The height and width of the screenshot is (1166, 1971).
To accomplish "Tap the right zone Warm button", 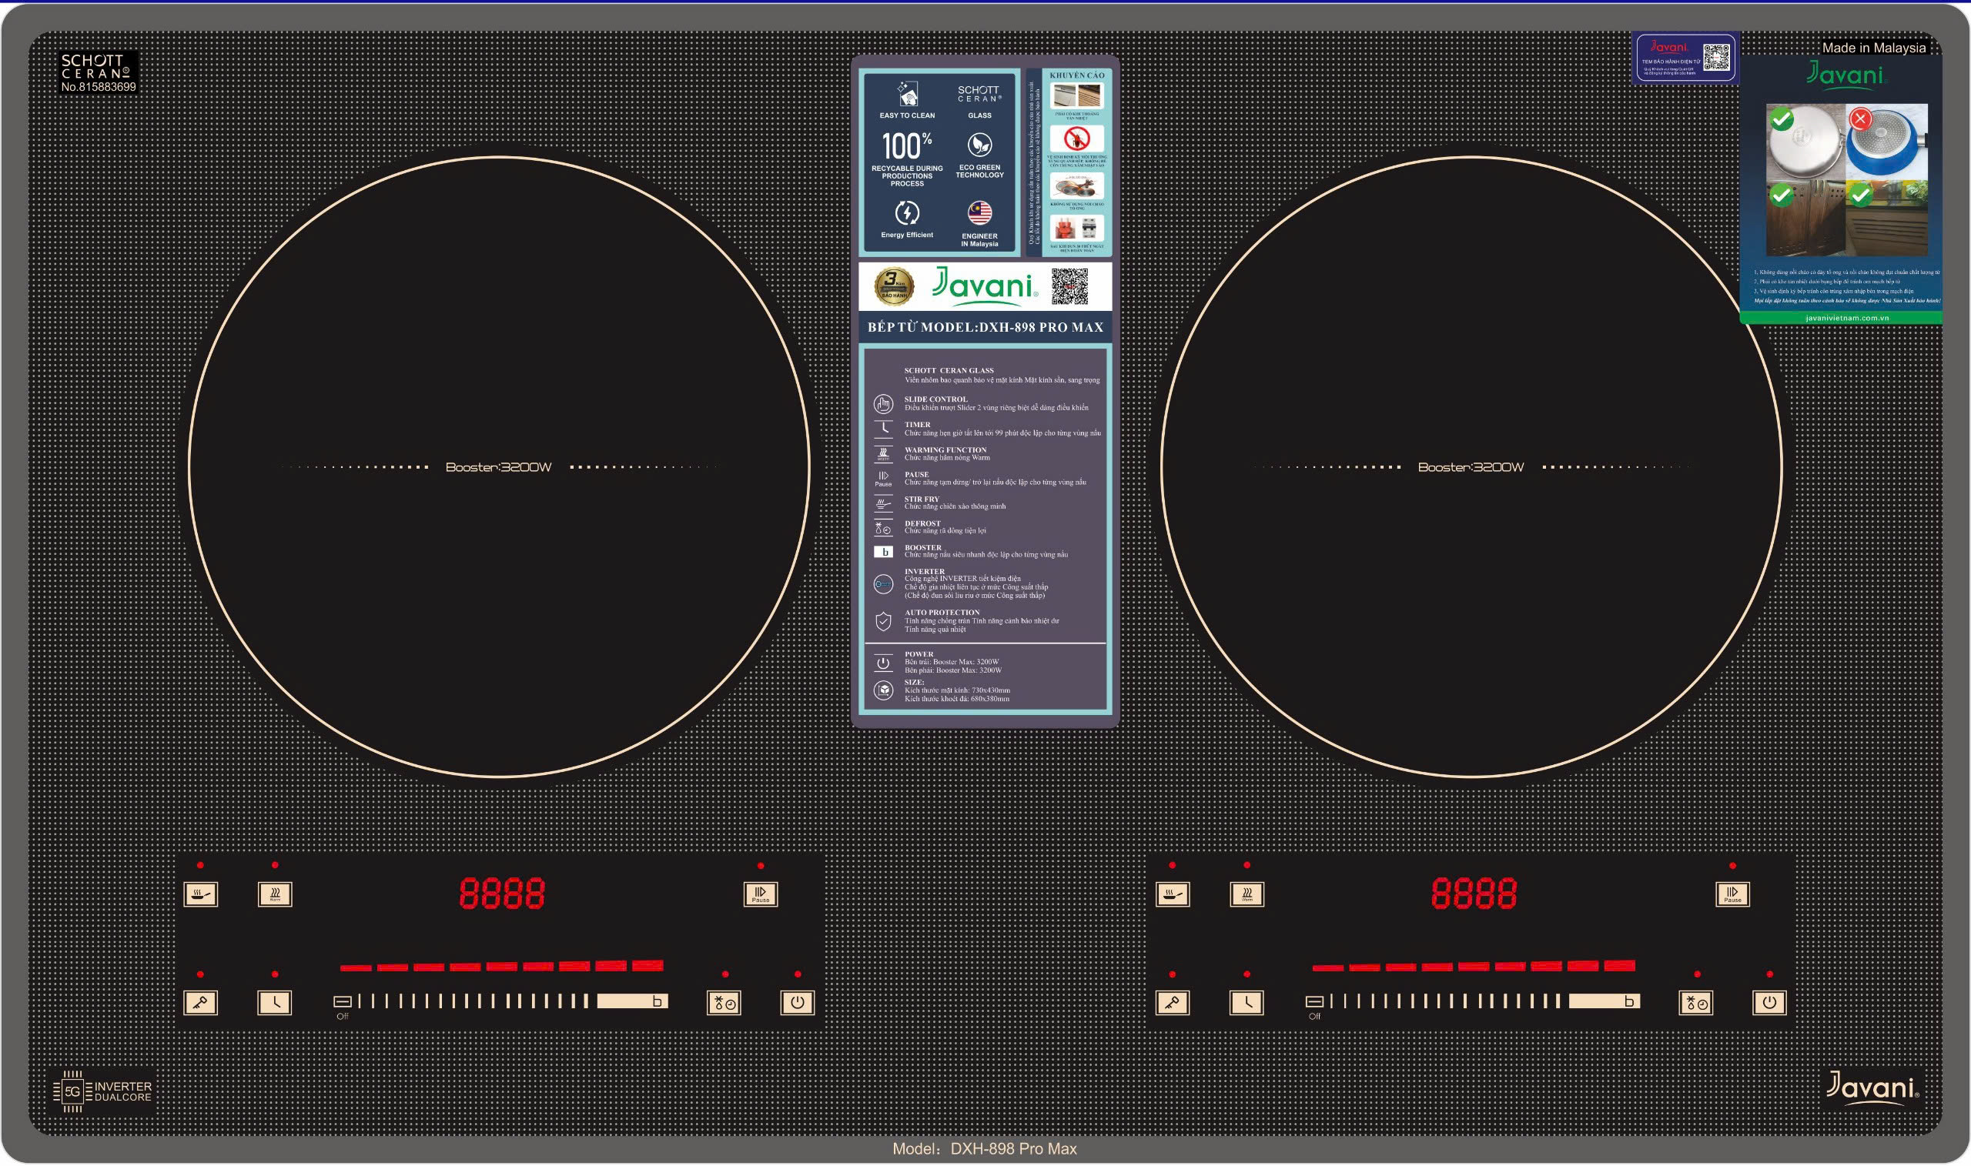I will pyautogui.click(x=1247, y=894).
